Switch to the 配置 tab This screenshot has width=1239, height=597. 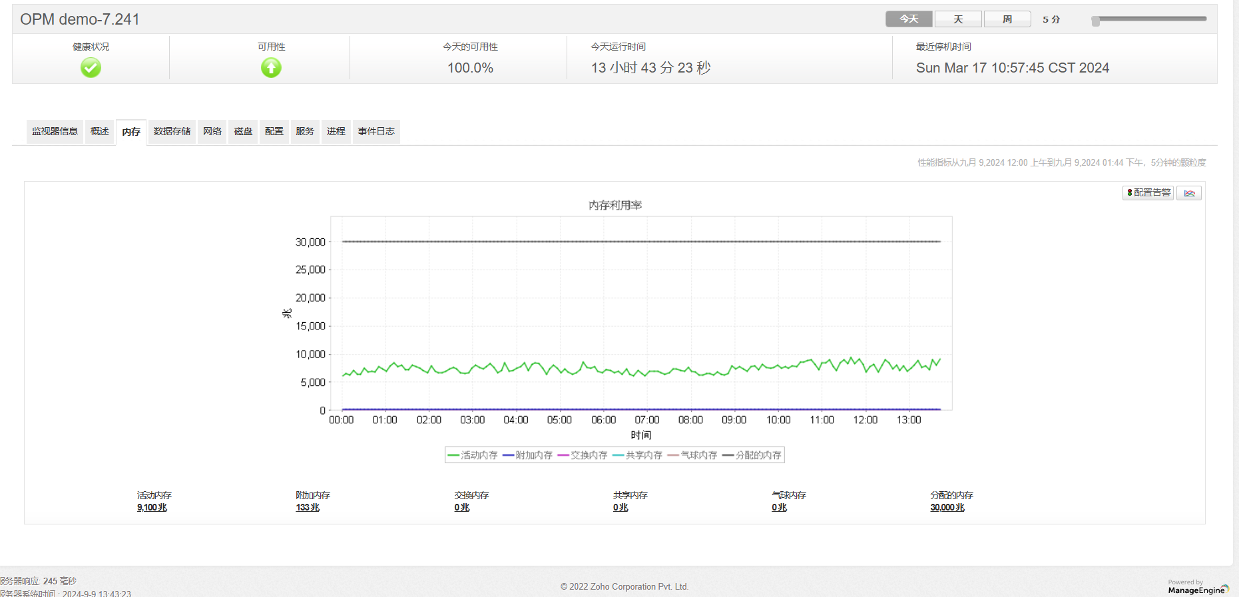pyautogui.click(x=274, y=131)
